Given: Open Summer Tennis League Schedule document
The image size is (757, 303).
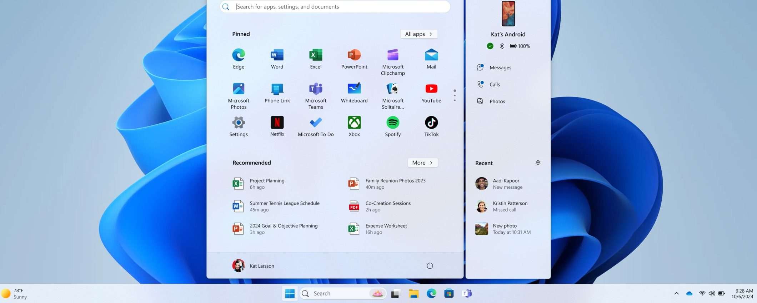Looking at the screenshot, I should pos(284,206).
